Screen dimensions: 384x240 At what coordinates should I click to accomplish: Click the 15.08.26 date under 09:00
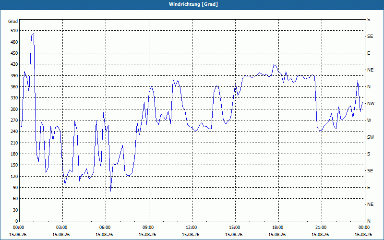pyautogui.click(x=147, y=235)
